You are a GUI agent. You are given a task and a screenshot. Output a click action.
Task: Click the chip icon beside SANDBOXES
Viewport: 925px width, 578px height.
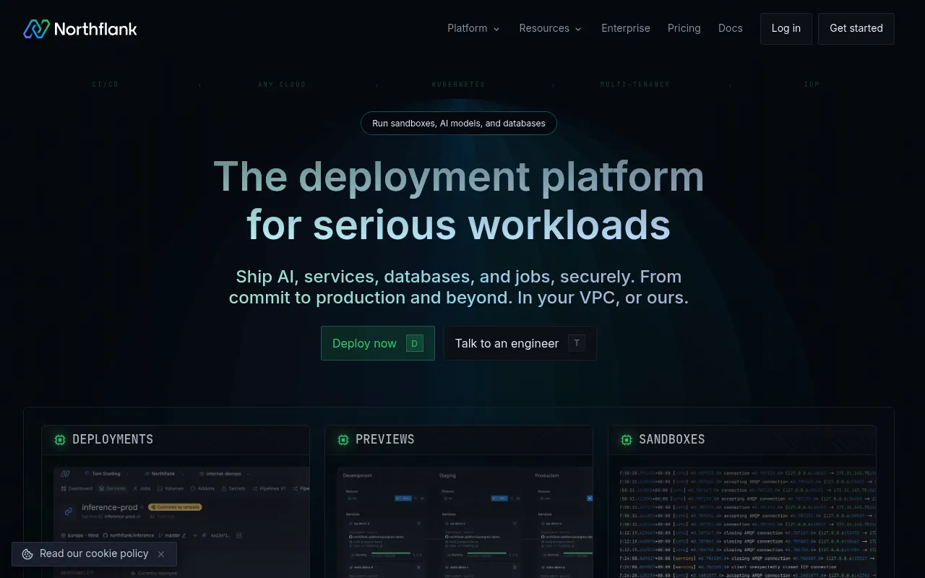coord(627,439)
